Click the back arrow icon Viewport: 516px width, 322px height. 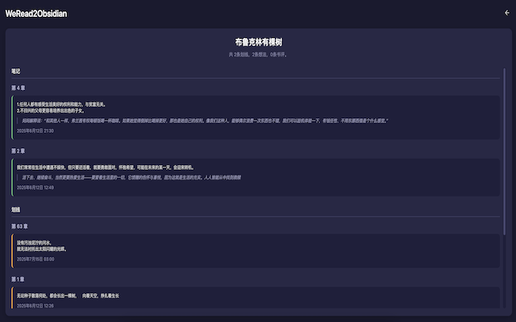pos(506,13)
